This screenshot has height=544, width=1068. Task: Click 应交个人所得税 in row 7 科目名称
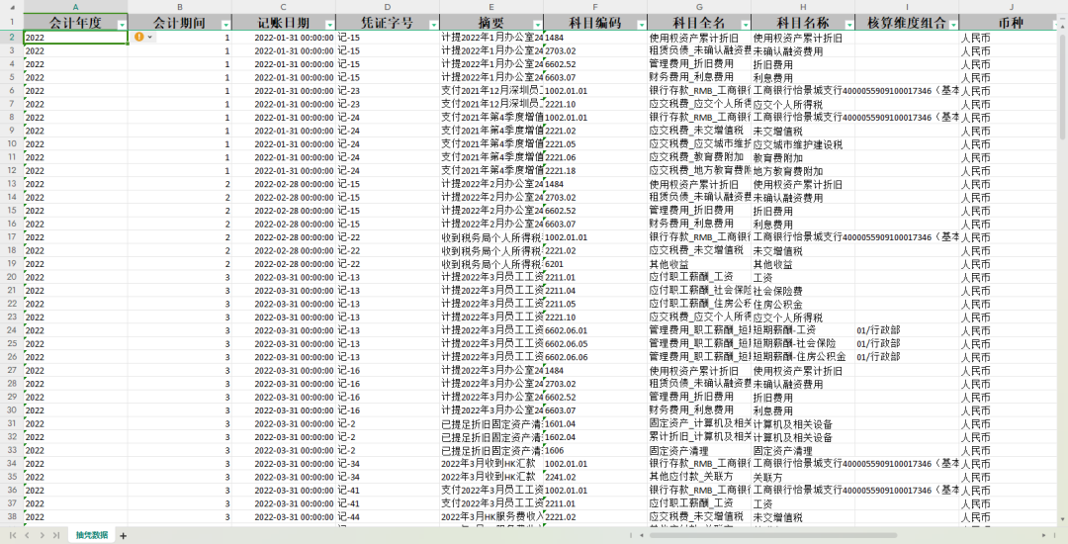[803, 104]
